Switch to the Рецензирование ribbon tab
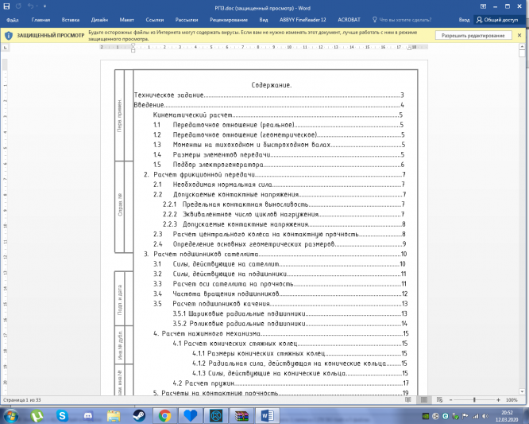Image resolution: width=529 pixels, height=424 pixels. click(x=229, y=20)
